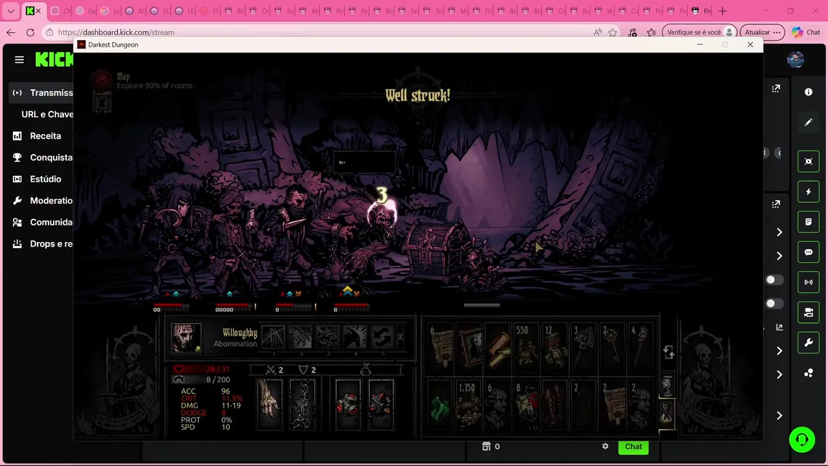Click the lightning bolt quick actions icon
828x466 pixels.
point(809,192)
